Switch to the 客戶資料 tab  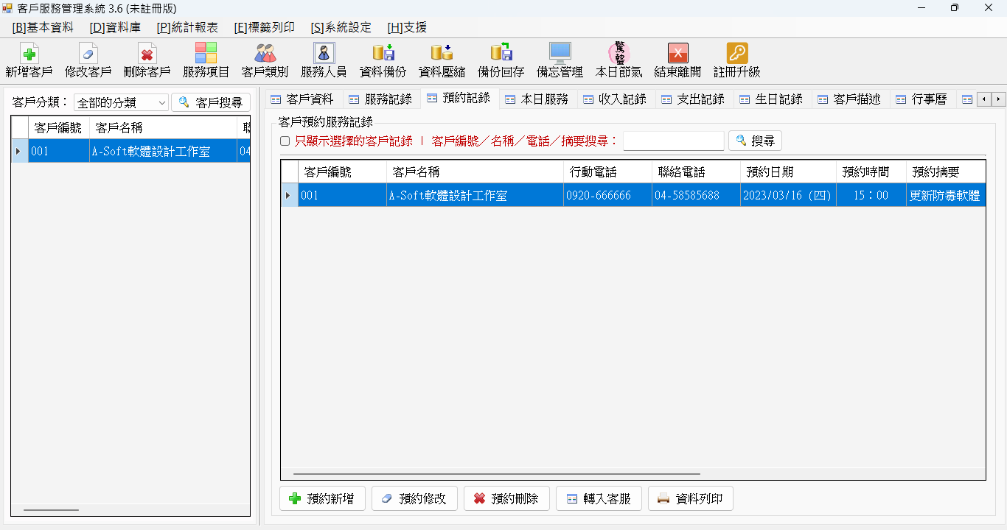click(x=302, y=99)
